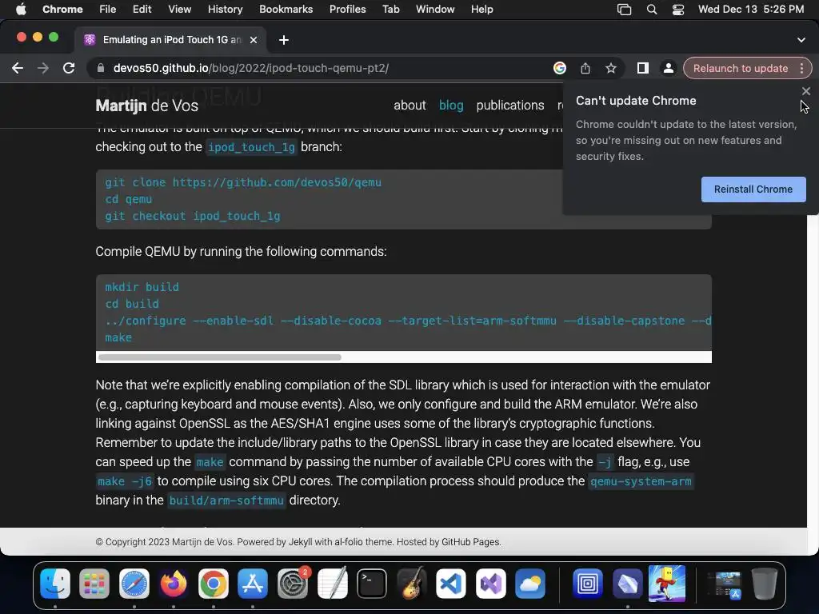
Task: Open the cloud weather app in Dock
Action: pos(530,583)
